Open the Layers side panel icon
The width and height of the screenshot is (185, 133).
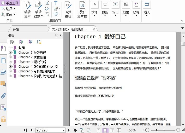(3, 72)
